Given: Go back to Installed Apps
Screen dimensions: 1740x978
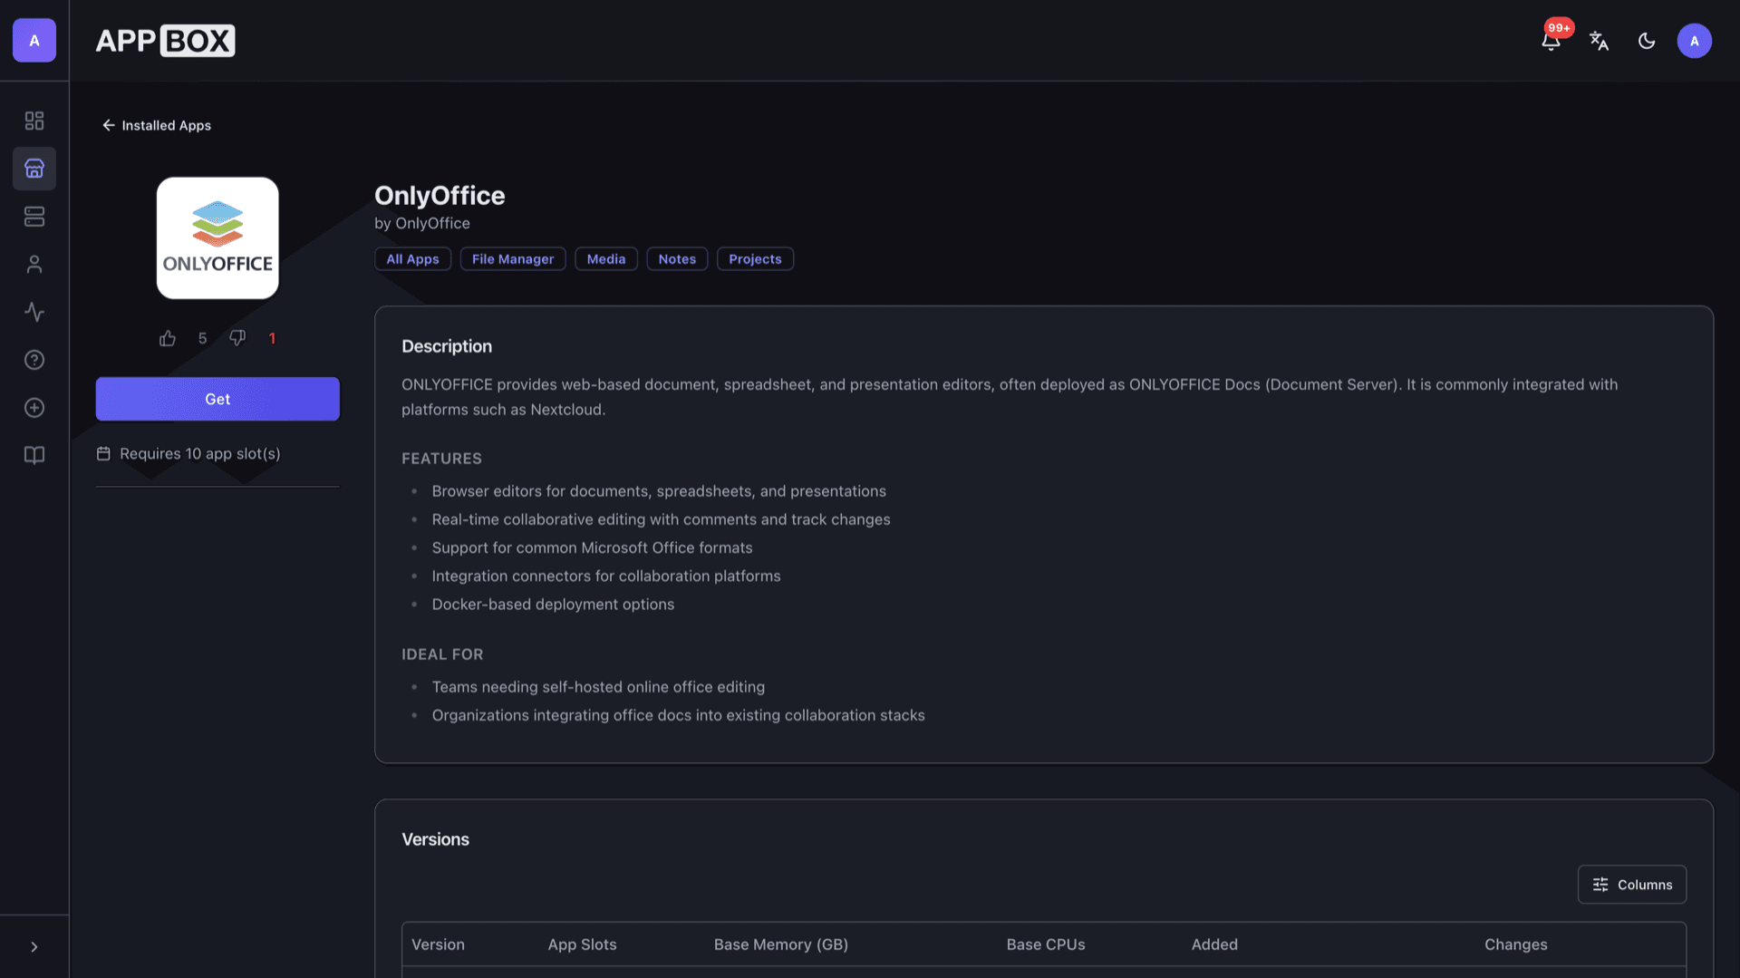Looking at the screenshot, I should 157,125.
